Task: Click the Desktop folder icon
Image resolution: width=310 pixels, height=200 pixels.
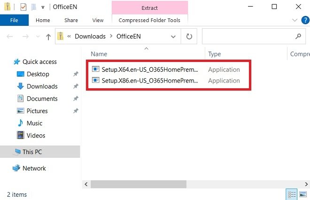Action: pyautogui.click(x=21, y=74)
